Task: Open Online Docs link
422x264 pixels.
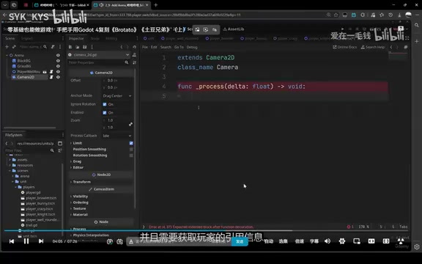Action: pyautogui.click(x=345, y=47)
